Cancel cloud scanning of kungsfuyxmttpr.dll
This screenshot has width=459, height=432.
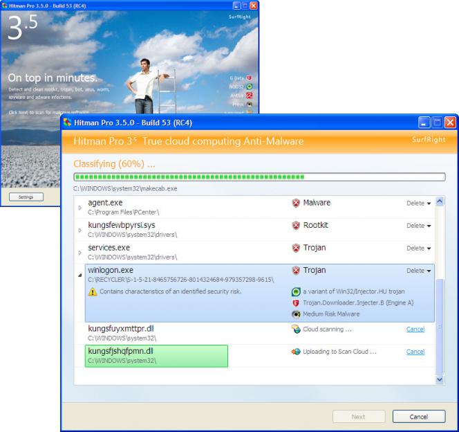415,330
